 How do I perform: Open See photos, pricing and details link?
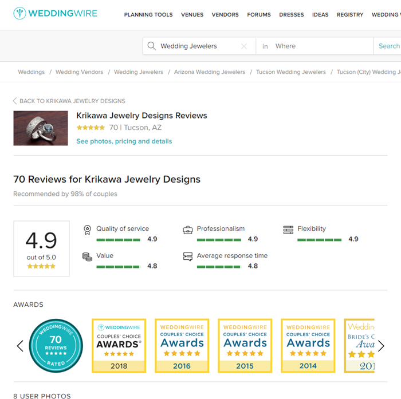pyautogui.click(x=124, y=141)
